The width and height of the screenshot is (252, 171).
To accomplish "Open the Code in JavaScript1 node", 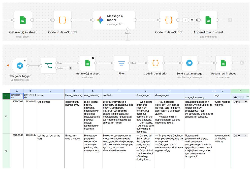I will [x=62, y=20].
